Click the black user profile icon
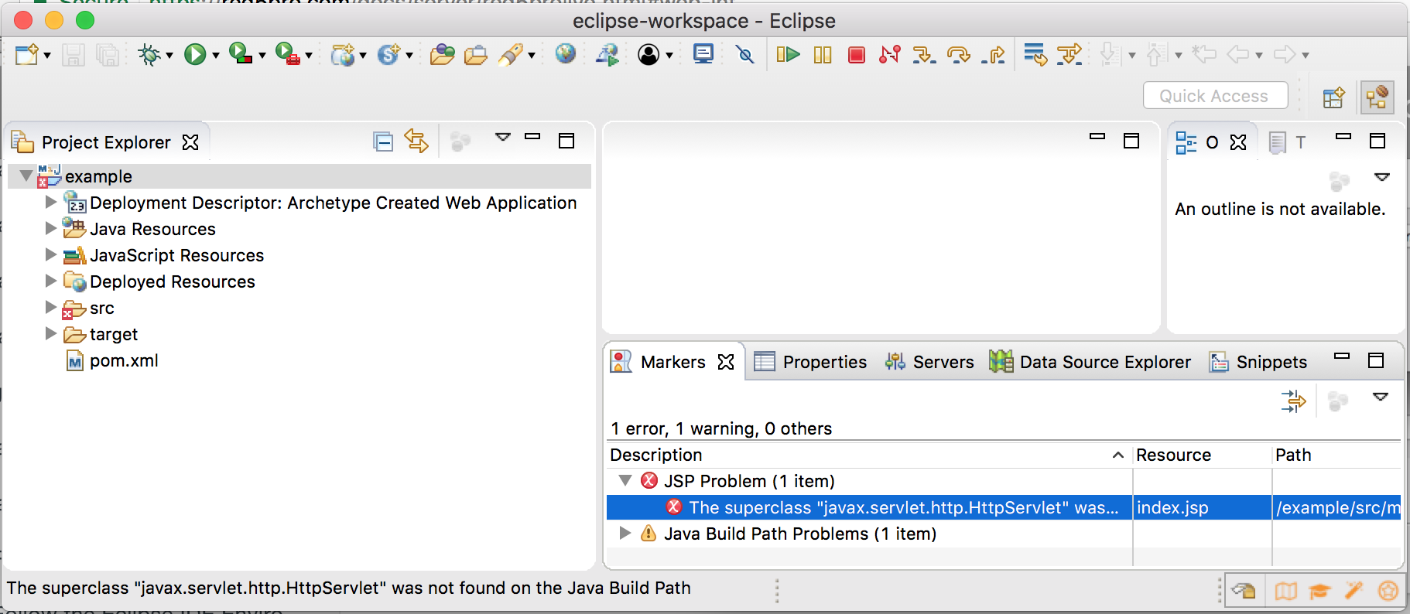Viewport: 1410px width, 614px height. click(649, 55)
